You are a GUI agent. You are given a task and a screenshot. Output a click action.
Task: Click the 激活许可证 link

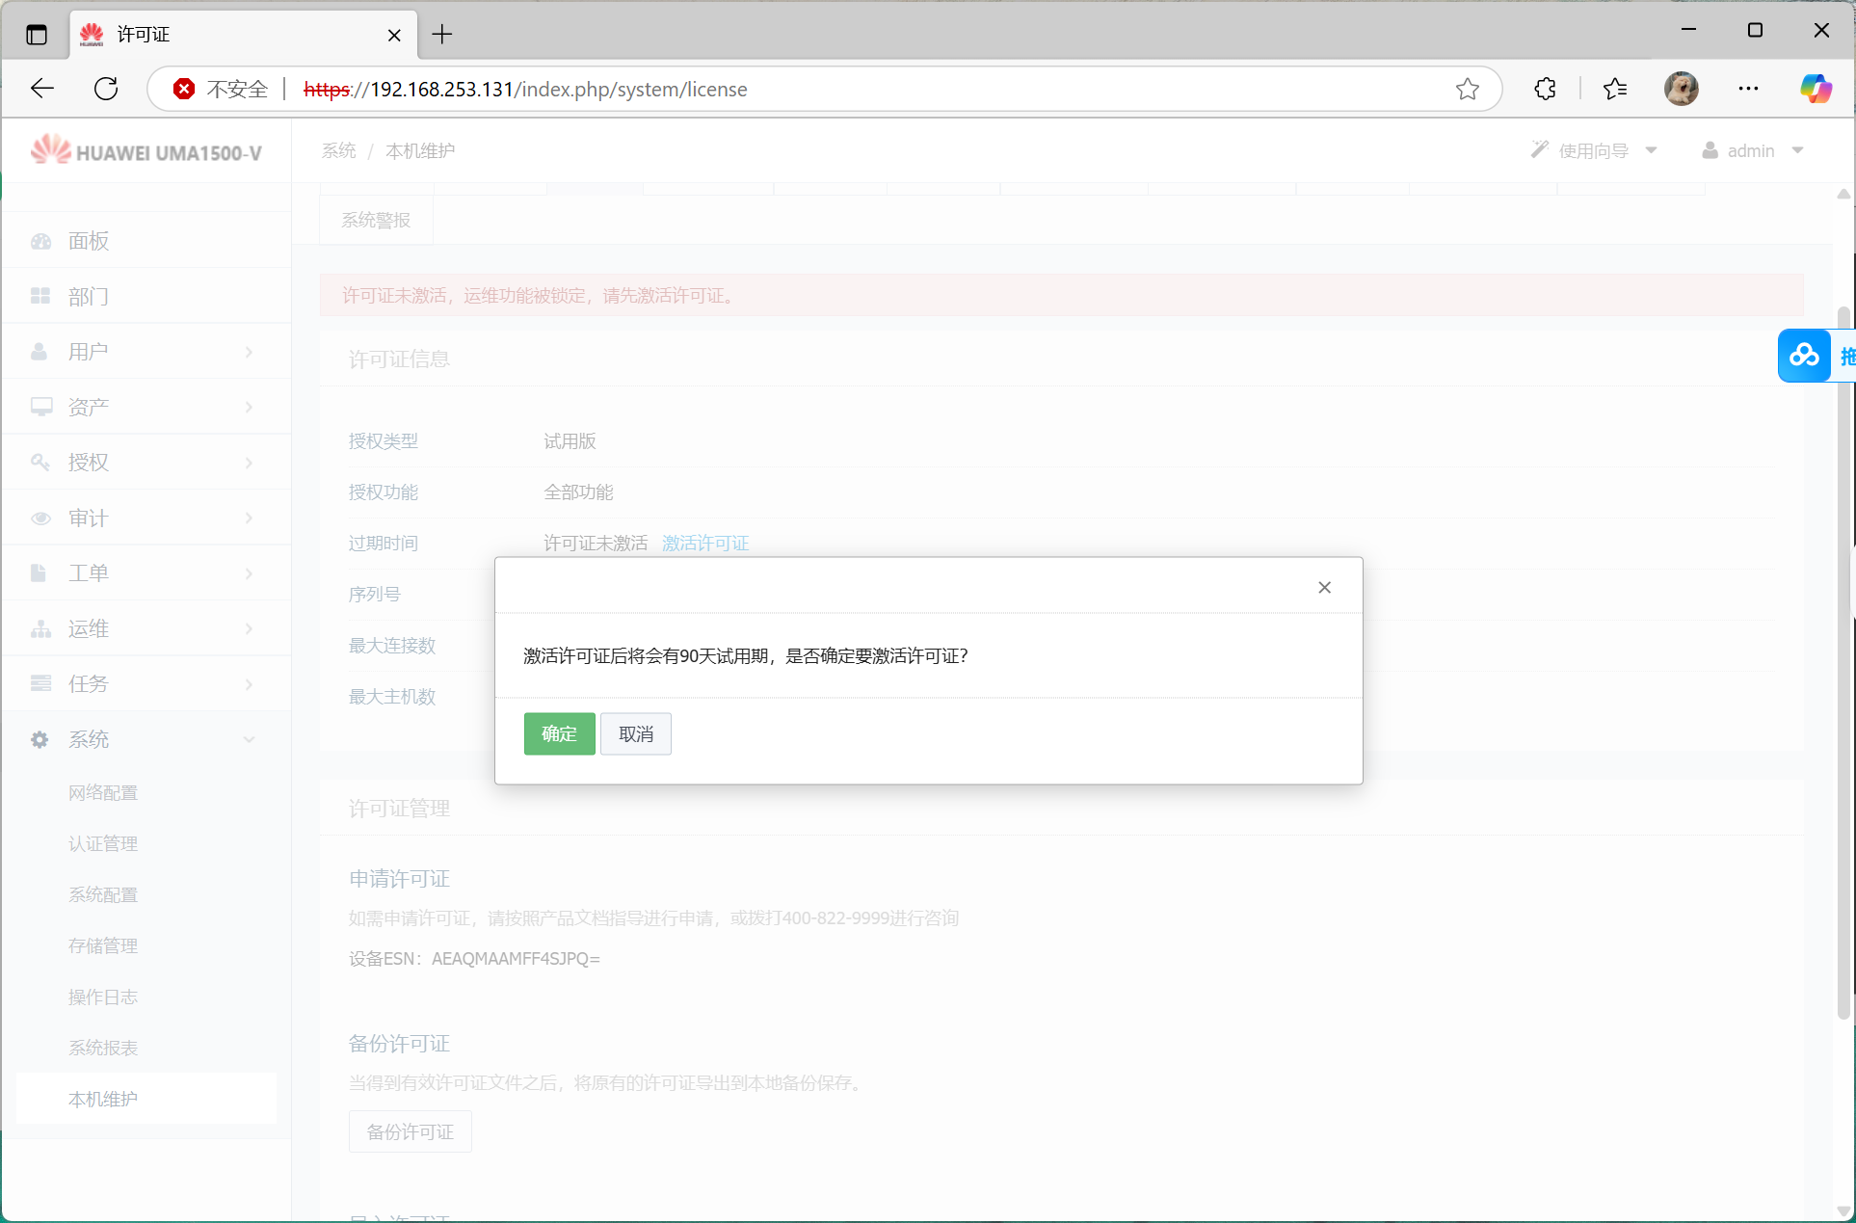click(704, 544)
